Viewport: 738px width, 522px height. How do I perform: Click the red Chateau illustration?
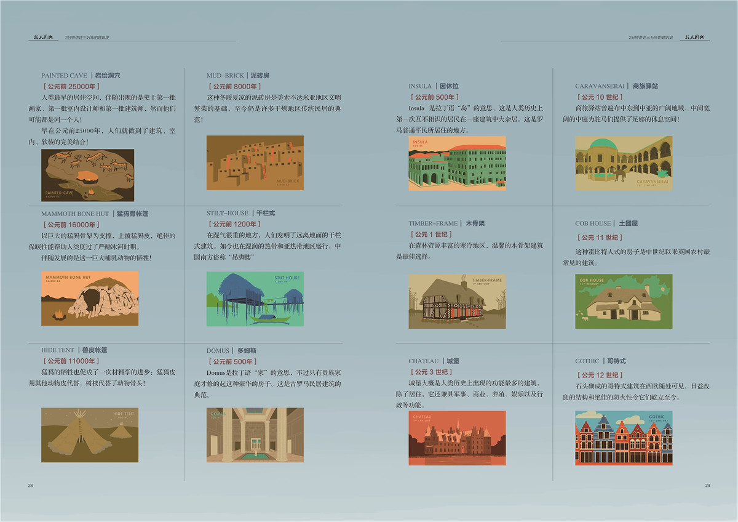(x=457, y=438)
